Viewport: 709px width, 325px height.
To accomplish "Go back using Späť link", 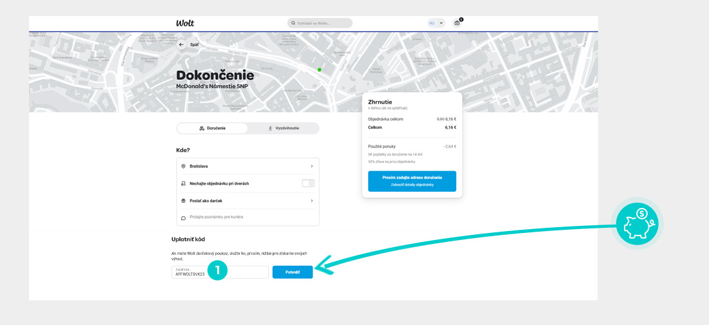I will pyautogui.click(x=195, y=44).
